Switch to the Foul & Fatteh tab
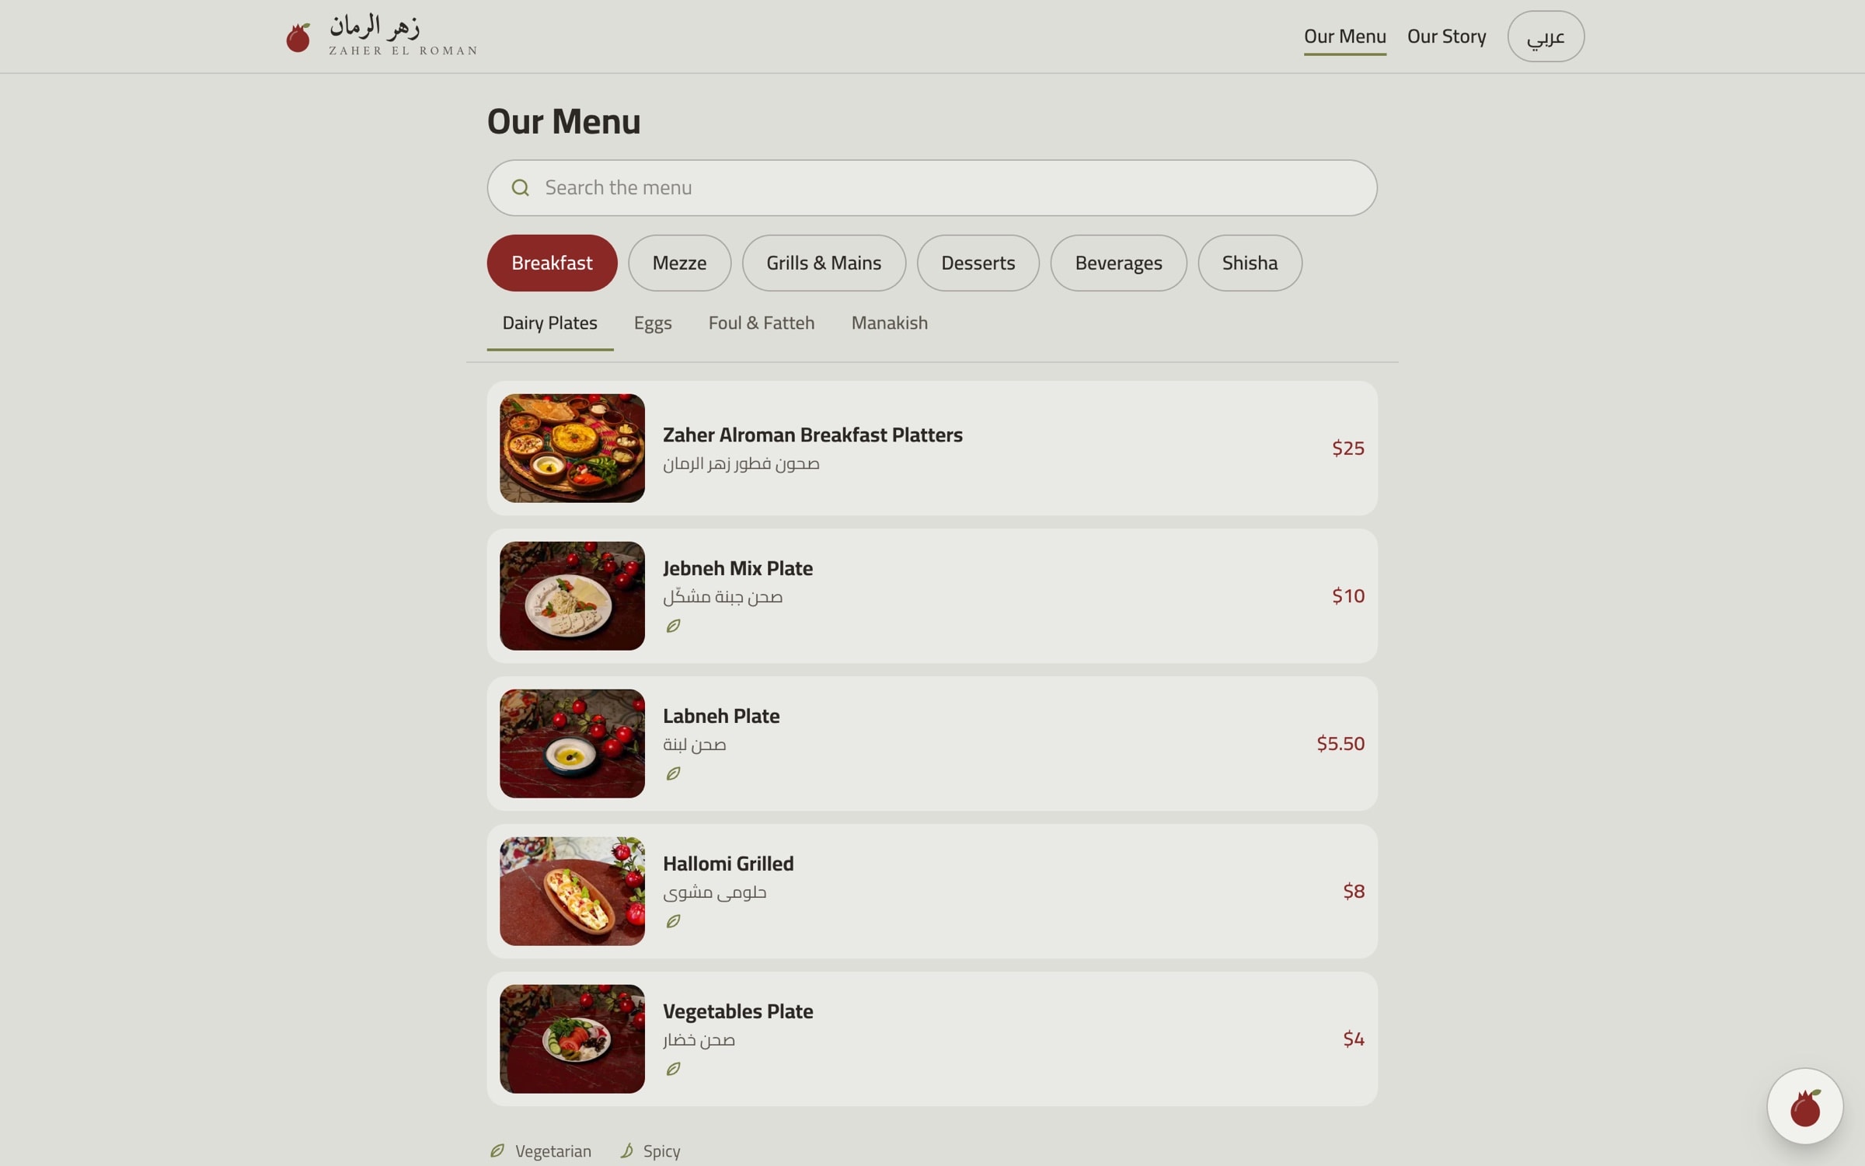1865x1166 pixels. coord(762,323)
